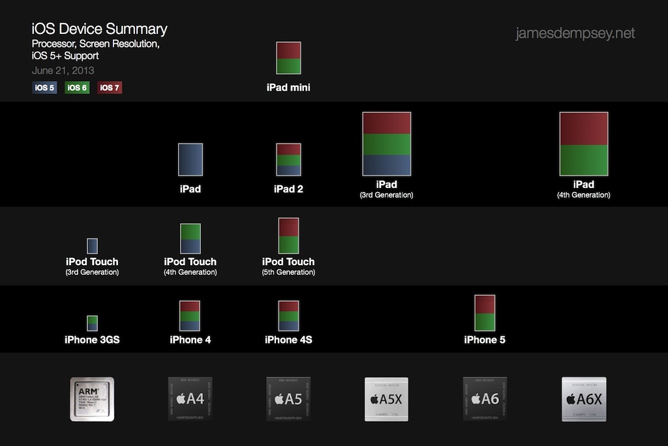Click the iPad 4th Generation color block
The image size is (668, 446).
(x=584, y=144)
